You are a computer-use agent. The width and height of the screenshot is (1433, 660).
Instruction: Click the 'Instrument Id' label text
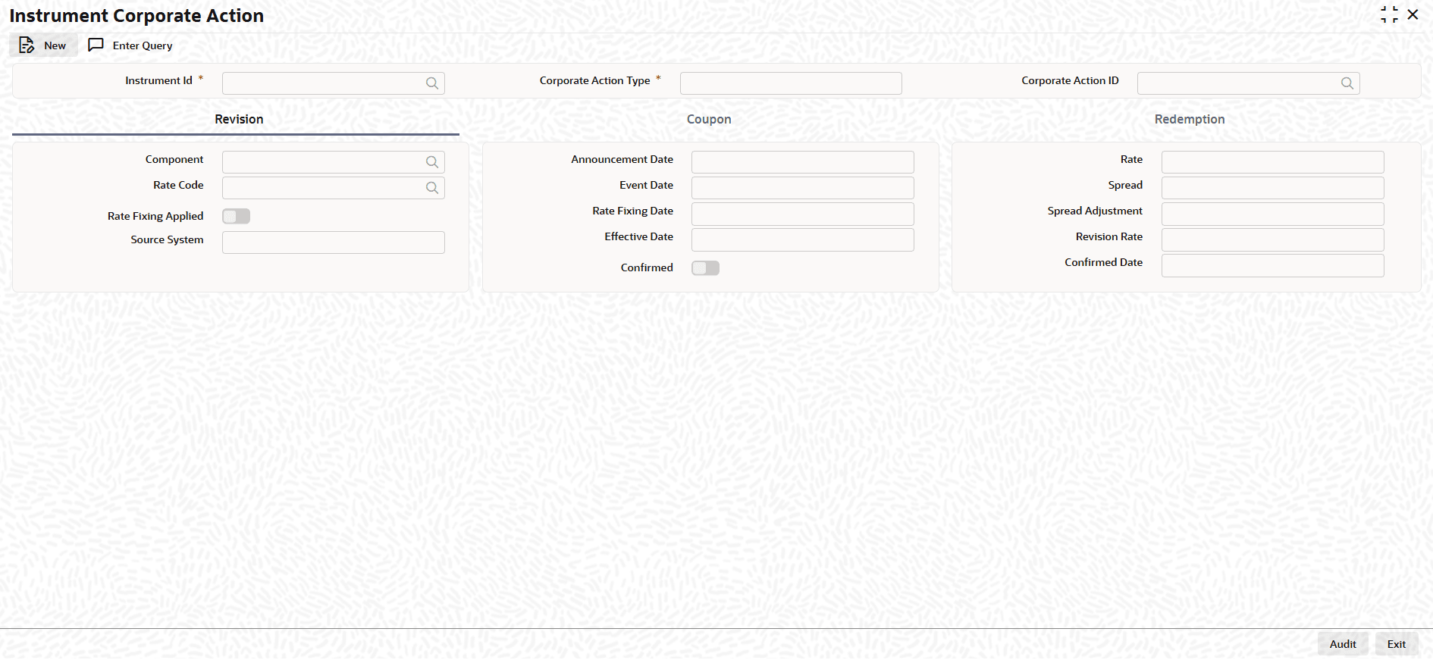coord(158,80)
